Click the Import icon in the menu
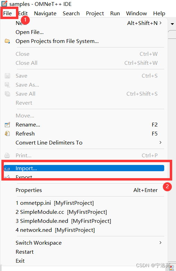The image size is (176, 271). (x=7, y=168)
